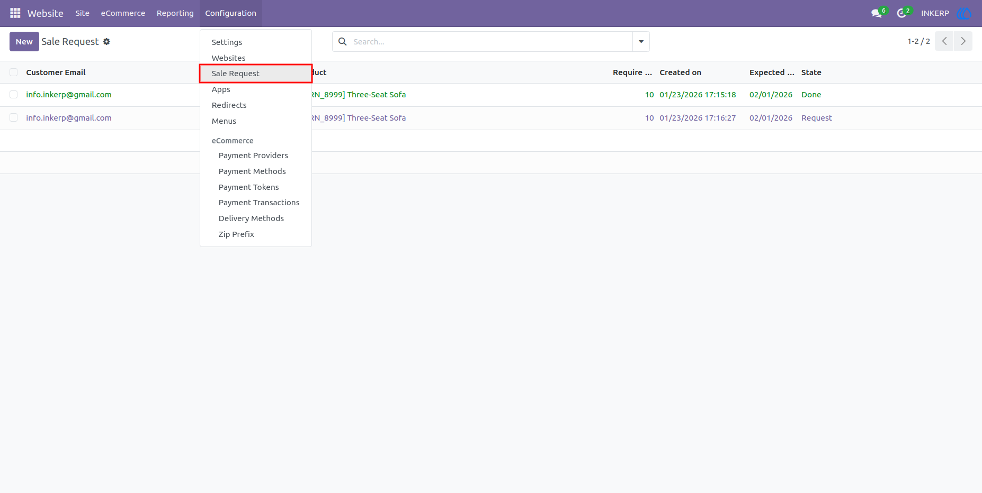Sort by Created on column header

pyautogui.click(x=680, y=72)
